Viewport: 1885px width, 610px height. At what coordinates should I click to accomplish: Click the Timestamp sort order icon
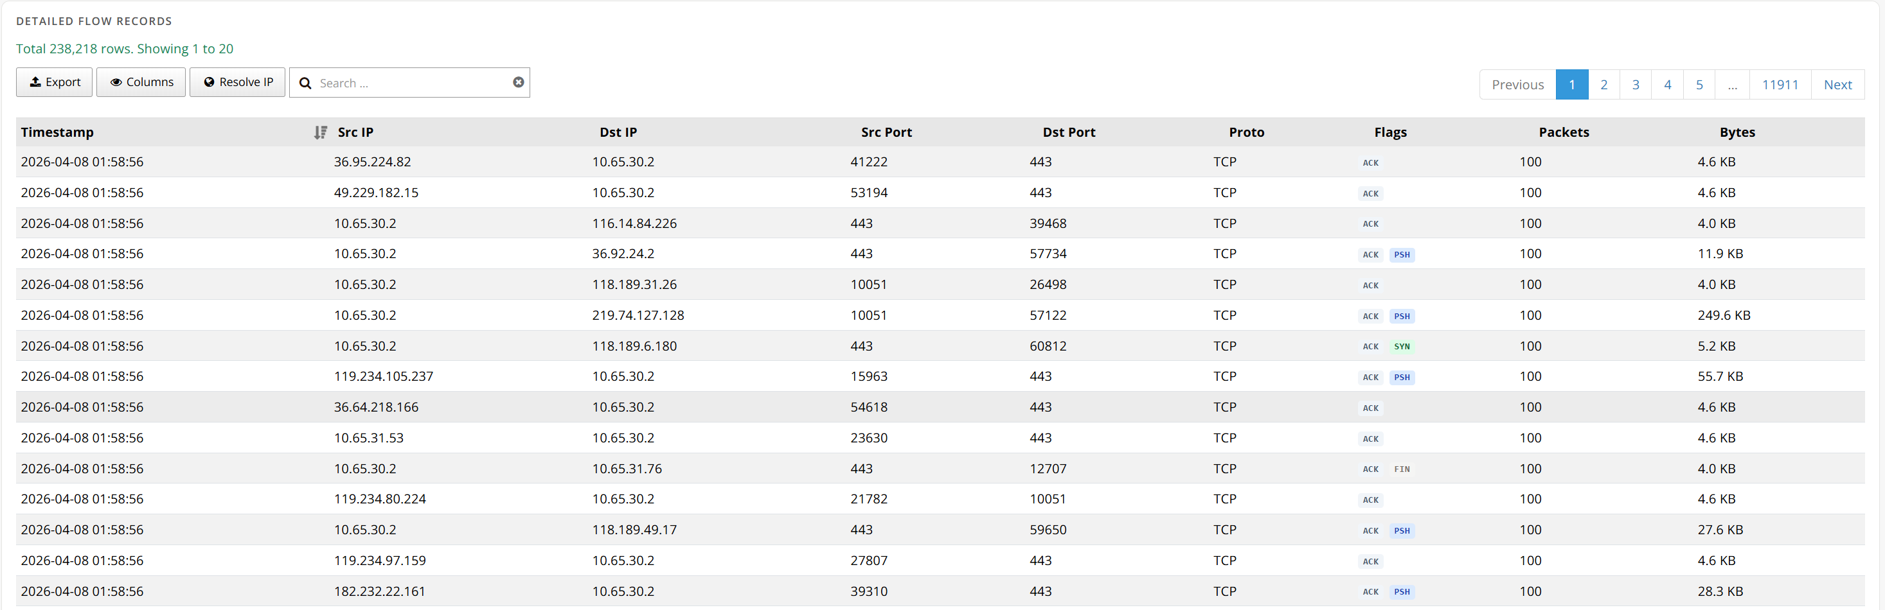point(320,132)
